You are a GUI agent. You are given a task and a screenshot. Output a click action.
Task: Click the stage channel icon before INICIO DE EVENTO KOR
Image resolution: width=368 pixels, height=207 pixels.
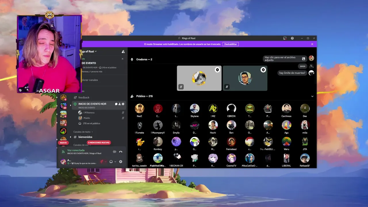[75, 104]
